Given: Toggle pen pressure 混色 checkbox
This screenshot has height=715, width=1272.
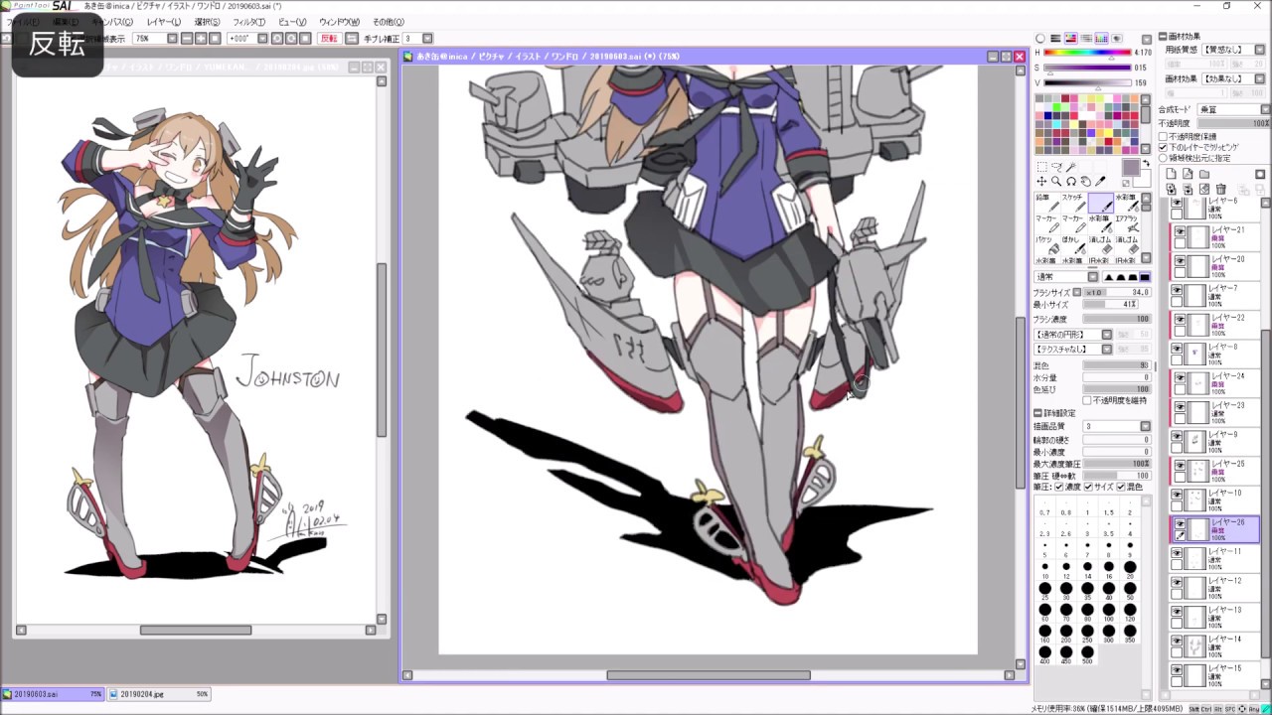Looking at the screenshot, I should point(1119,487).
